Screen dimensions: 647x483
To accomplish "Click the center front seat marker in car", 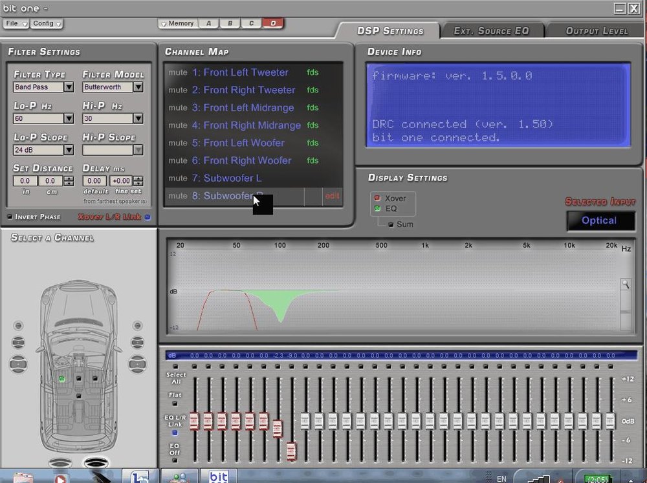I will [78, 378].
